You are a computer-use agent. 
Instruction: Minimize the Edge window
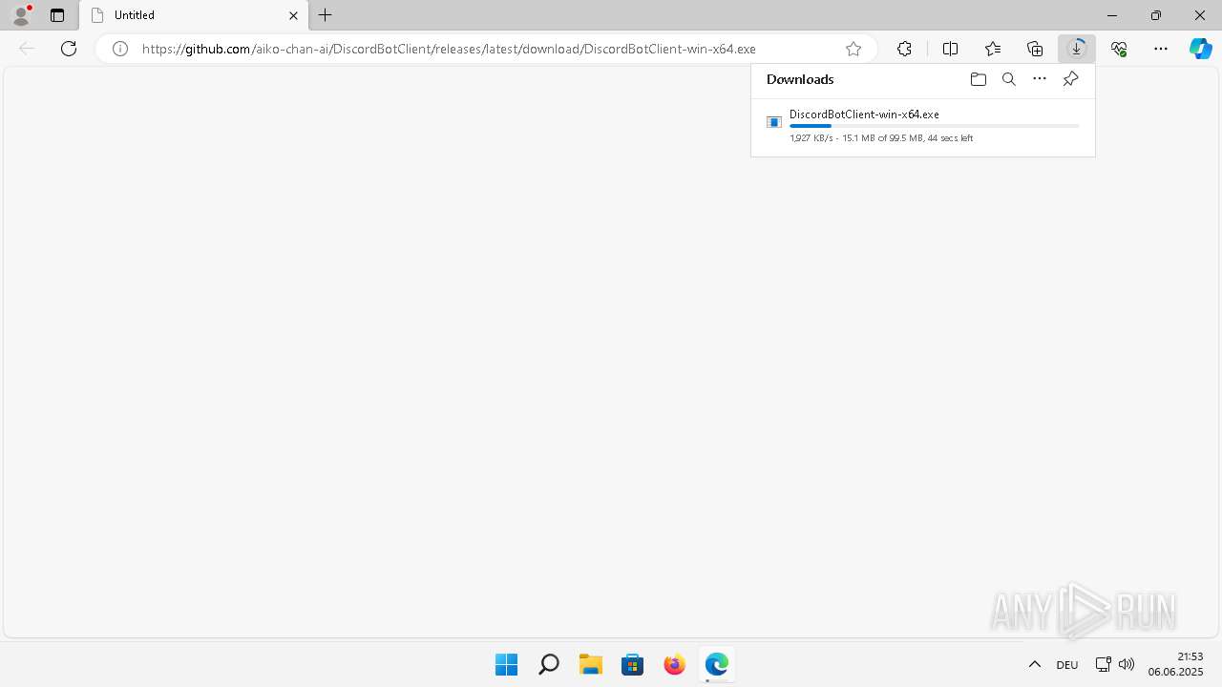(1112, 15)
